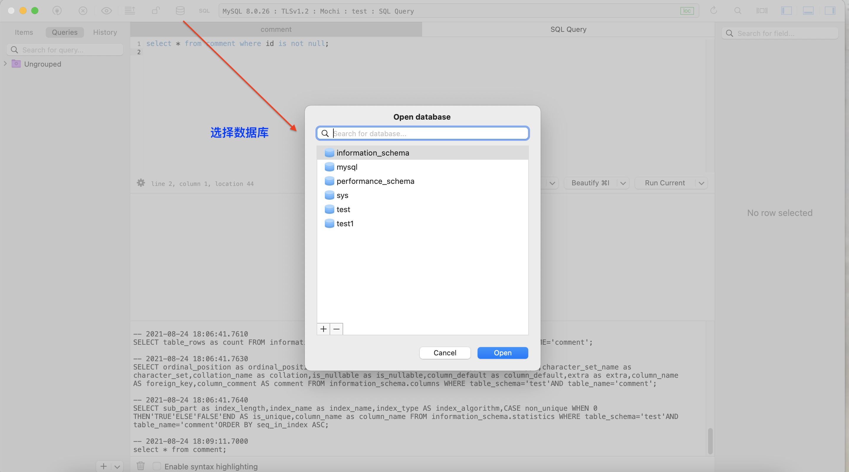Image resolution: width=849 pixels, height=472 pixels.
Task: Click the unlock padlock toolbar icon
Action: tap(156, 11)
